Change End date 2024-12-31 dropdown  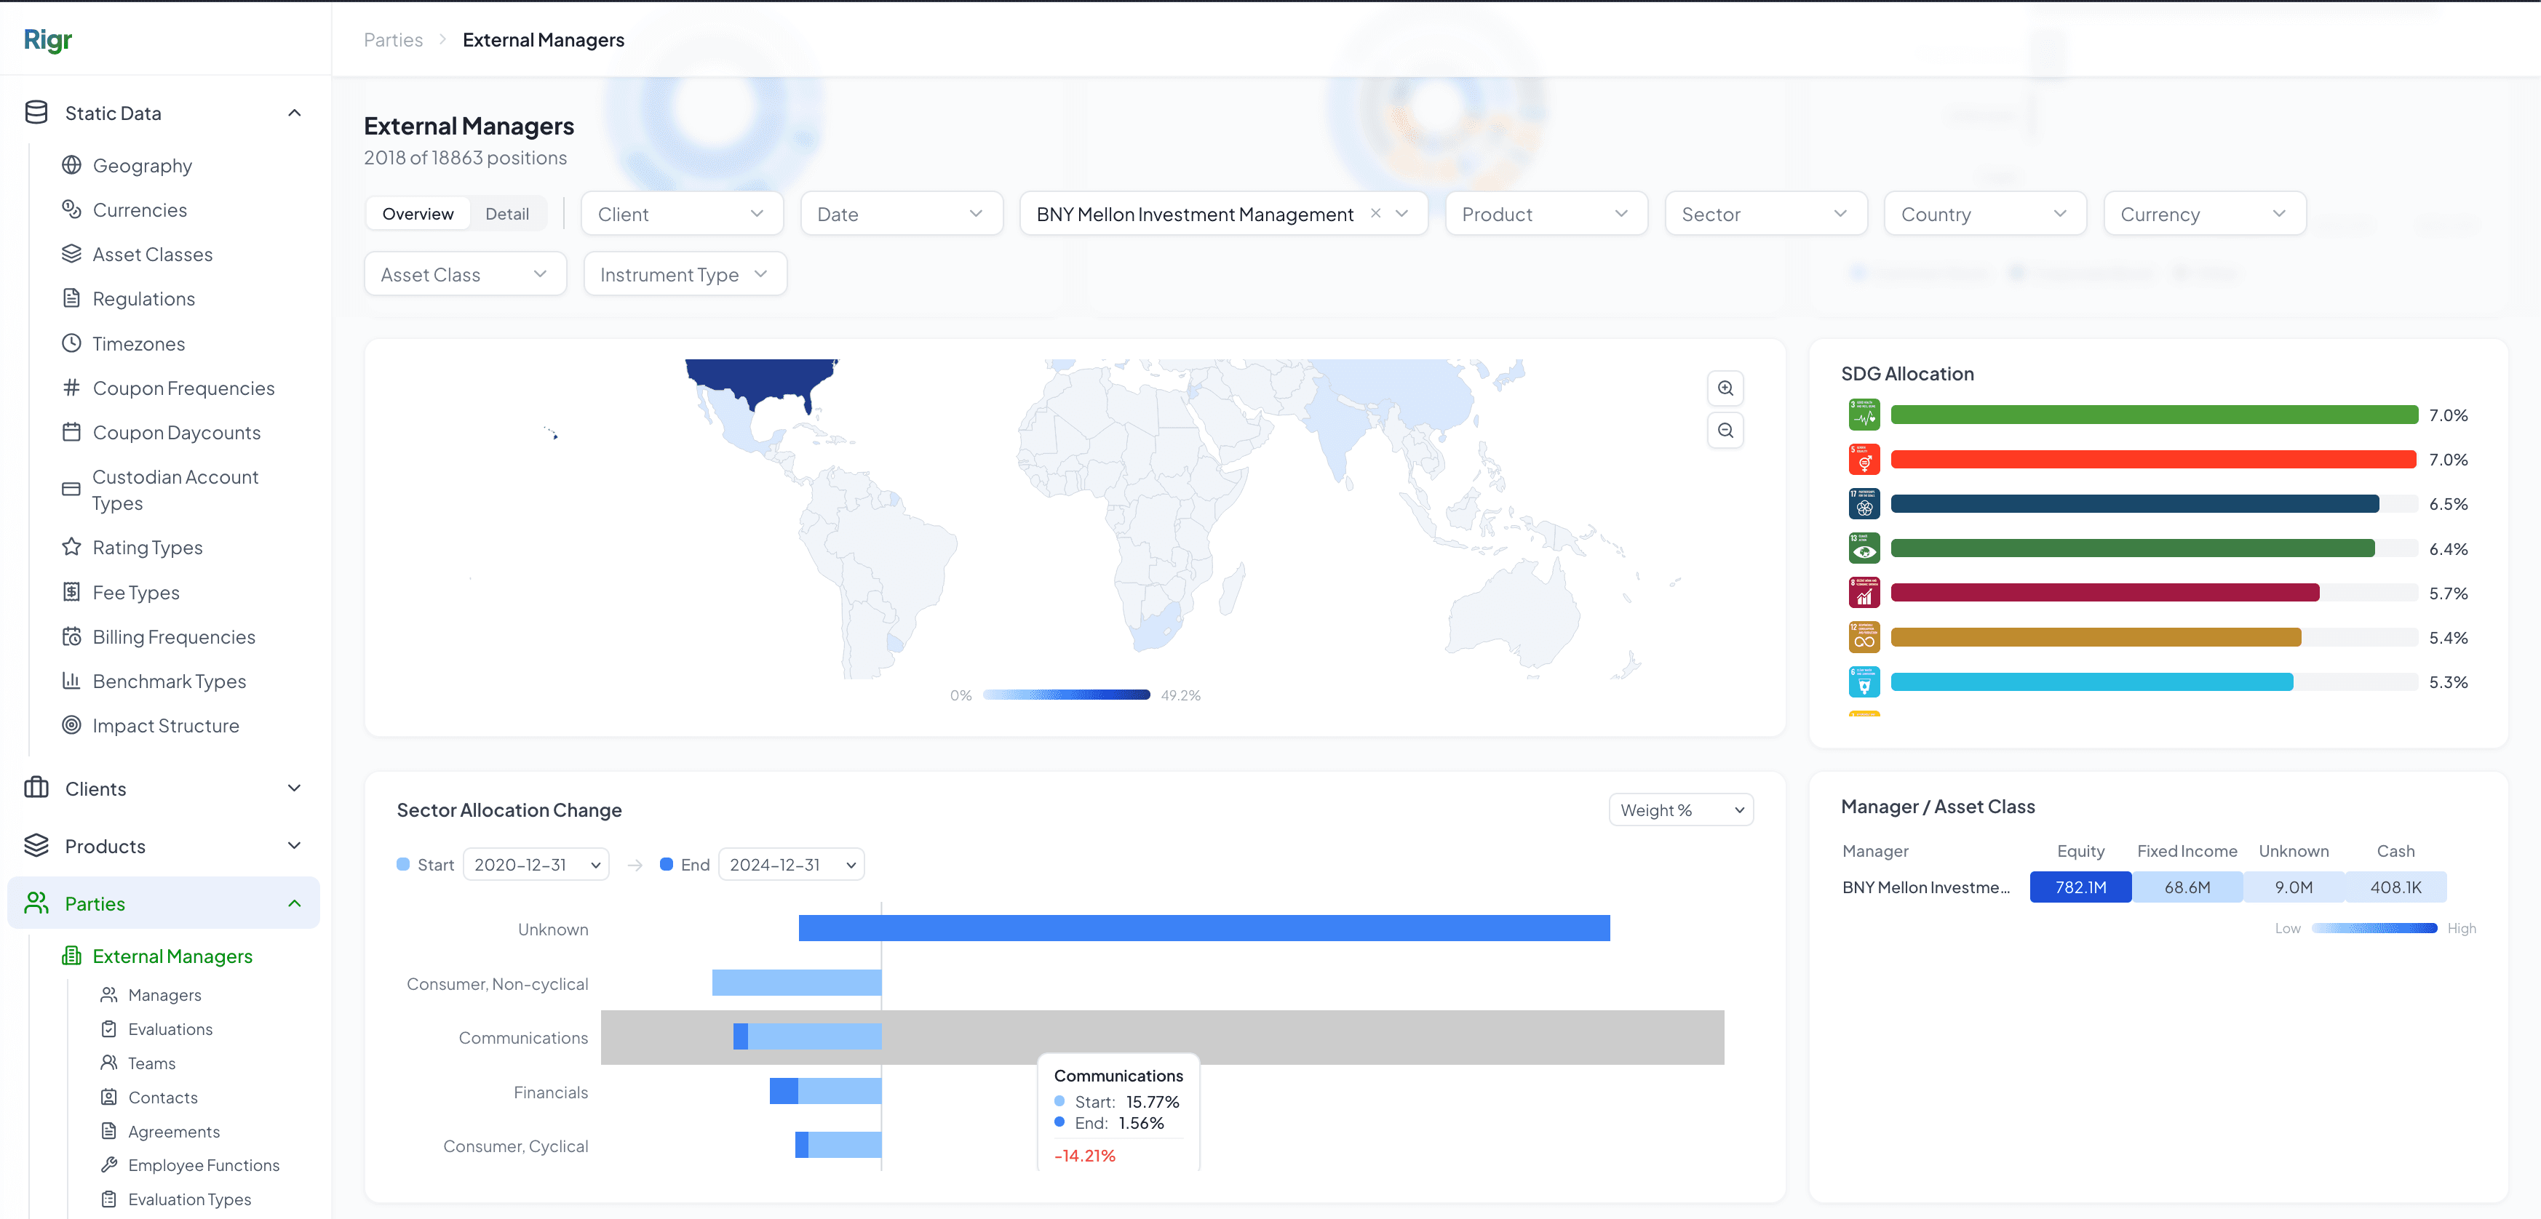(x=791, y=865)
